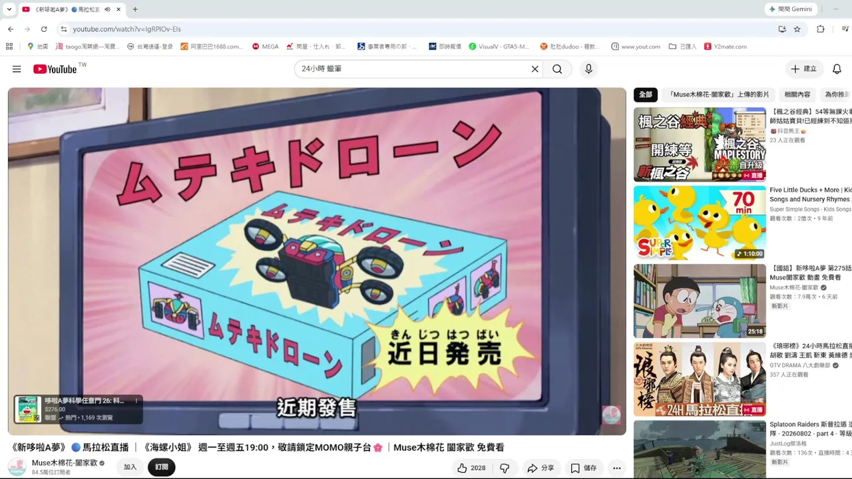Open the 阿里巴巴1688.com bookmark
Viewport: 852px width, 479px height.
[213, 47]
